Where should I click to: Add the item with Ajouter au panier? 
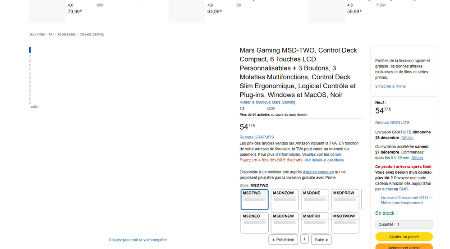tap(404, 236)
